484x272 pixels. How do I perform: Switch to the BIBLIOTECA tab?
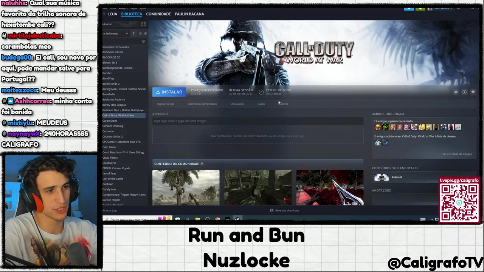point(132,14)
